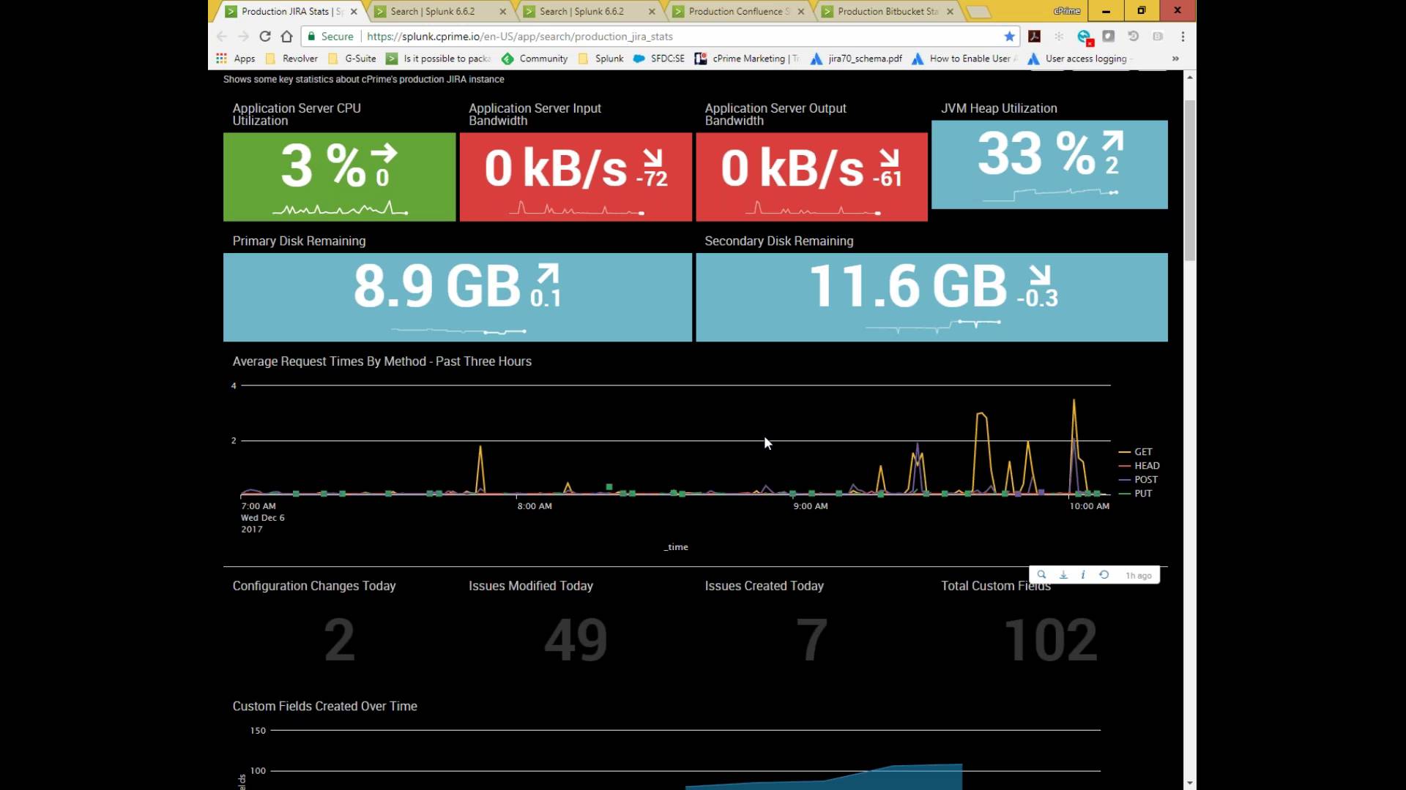Click the Primary Disk Remaining 8.9 GB tile

(x=457, y=297)
